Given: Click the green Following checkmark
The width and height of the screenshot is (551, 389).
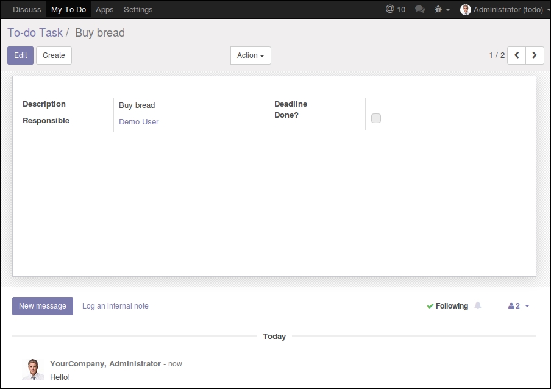Looking at the screenshot, I should [x=430, y=306].
